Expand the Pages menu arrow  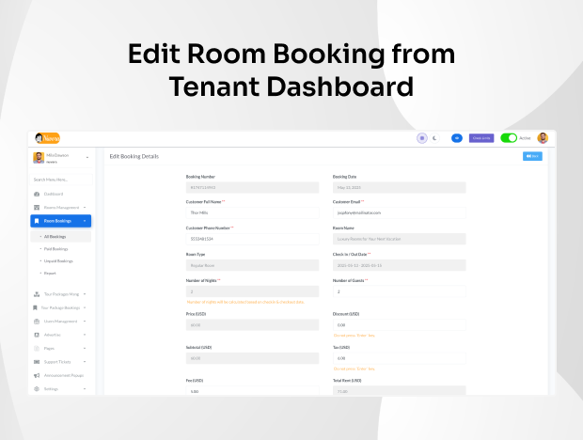(85, 348)
